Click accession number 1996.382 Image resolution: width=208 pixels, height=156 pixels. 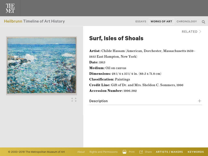[x=130, y=91]
